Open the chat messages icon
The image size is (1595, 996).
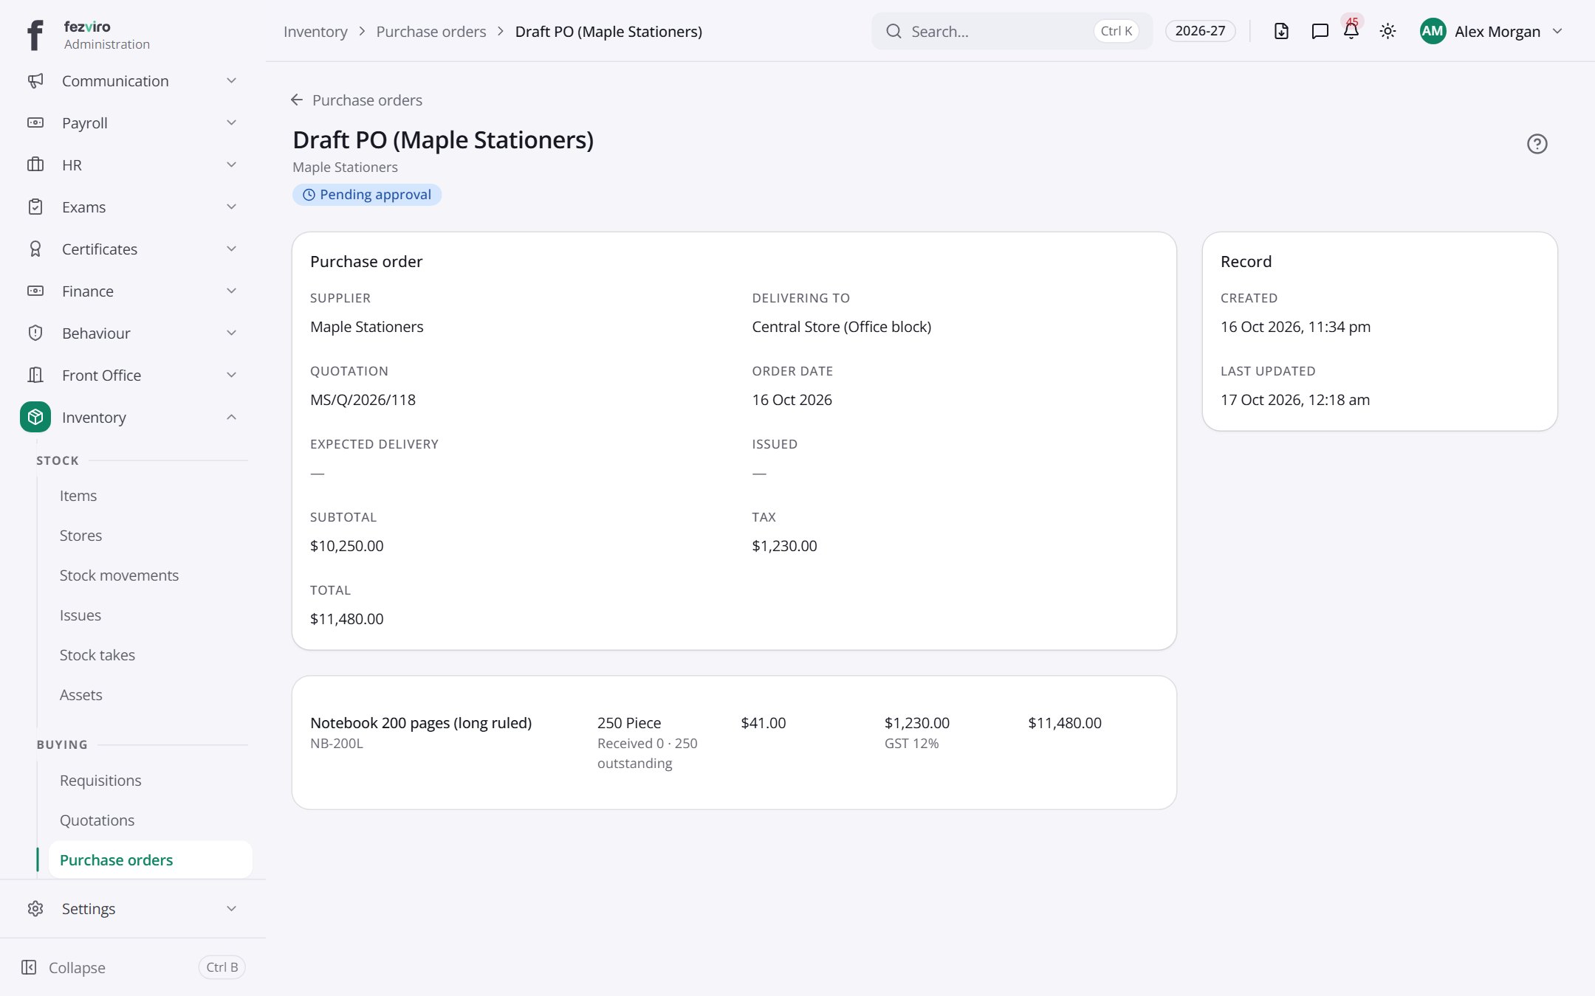(x=1320, y=31)
